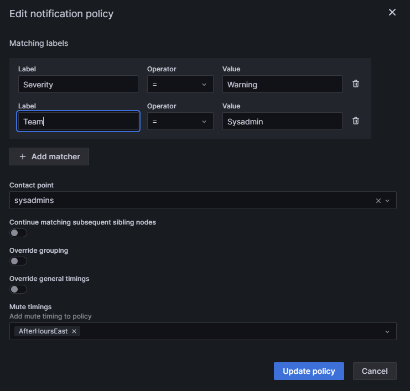Screen dimensions: 410x391
Task: Turn on Override general timings
Action: point(18,289)
